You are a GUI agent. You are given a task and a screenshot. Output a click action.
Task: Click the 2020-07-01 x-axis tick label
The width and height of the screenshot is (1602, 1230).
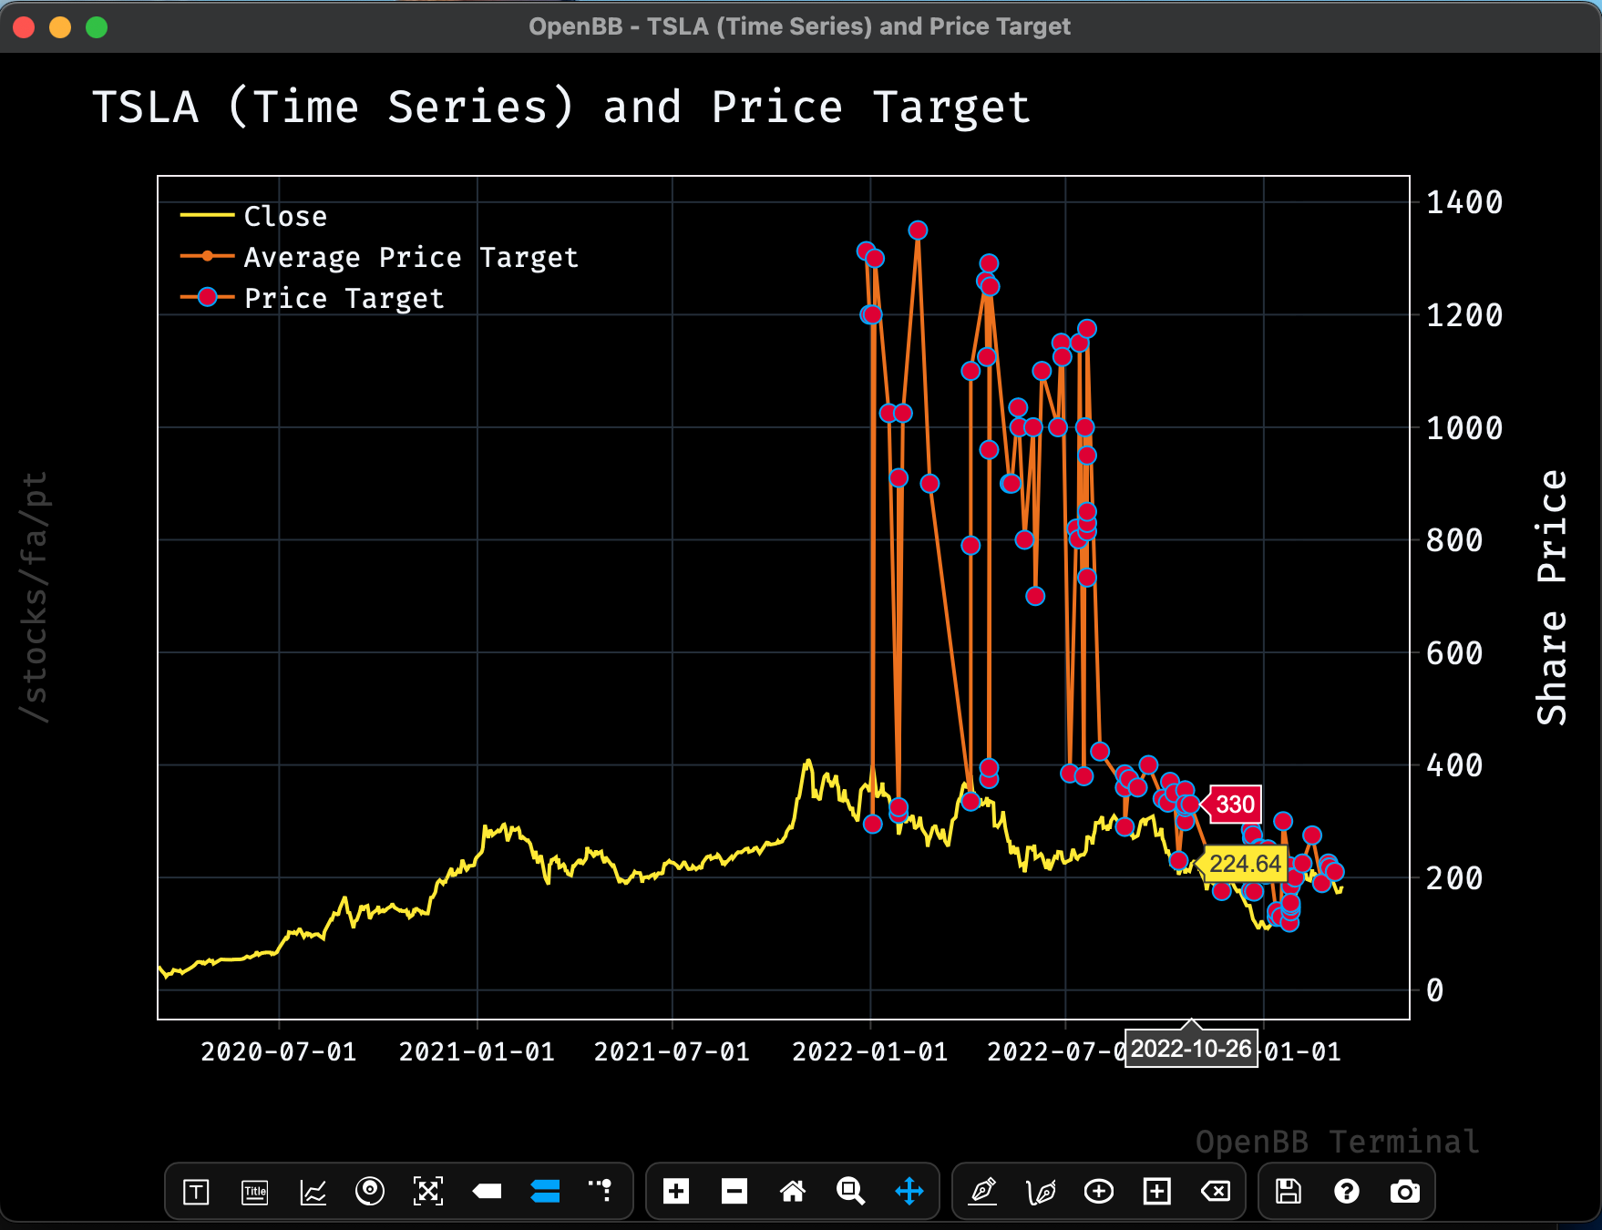(279, 1052)
